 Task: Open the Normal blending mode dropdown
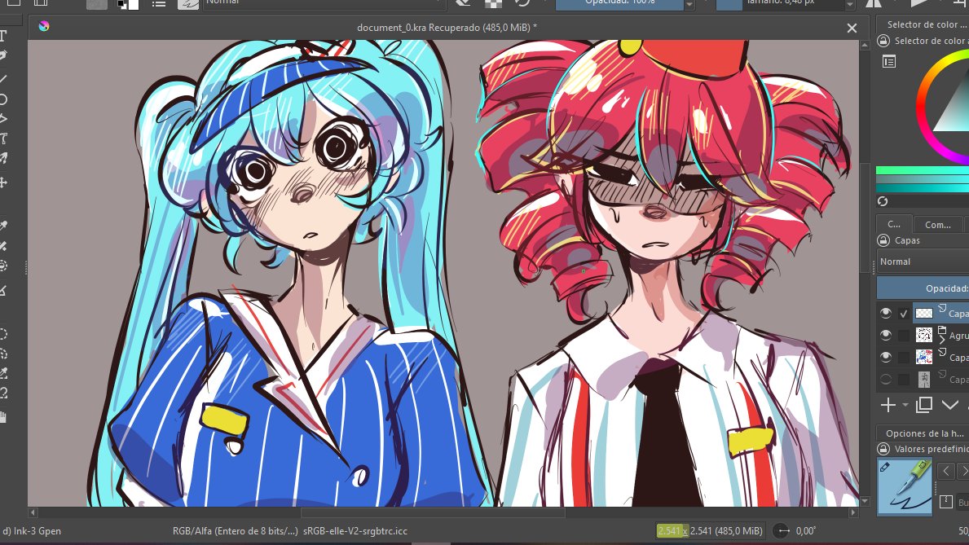(921, 261)
